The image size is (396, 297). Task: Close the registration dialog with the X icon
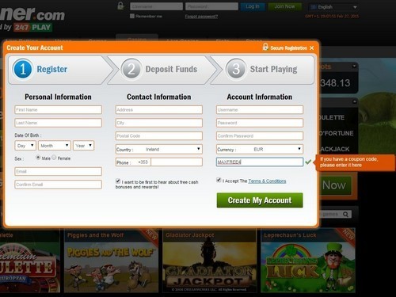point(312,48)
